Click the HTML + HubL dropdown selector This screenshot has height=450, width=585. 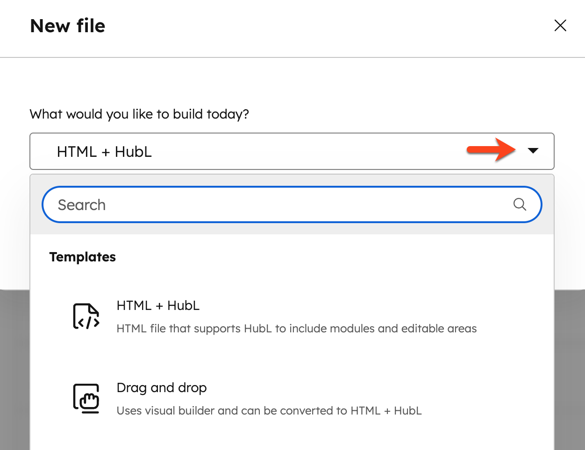point(292,151)
